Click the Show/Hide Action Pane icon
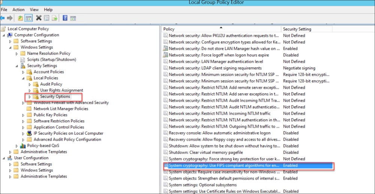Image resolution: width=375 pixels, height=194 pixels. point(73,18)
